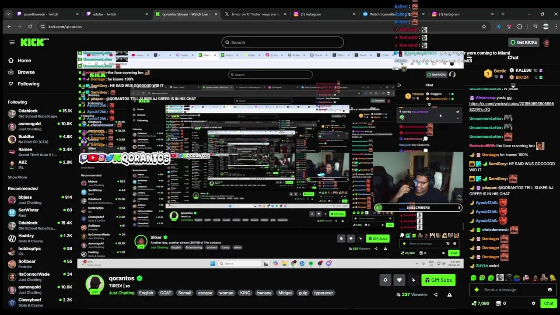
Task: Click the 7,090 channel points icon
Action: [x=474, y=304]
